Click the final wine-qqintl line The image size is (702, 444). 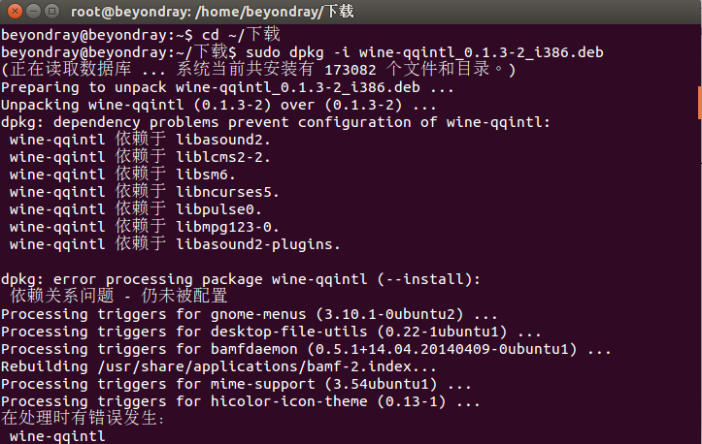coord(57,436)
